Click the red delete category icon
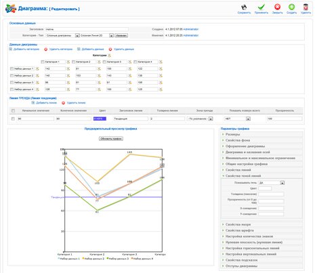Image resolution: width=315 pixels, height=273 pixels. tap(45, 49)
